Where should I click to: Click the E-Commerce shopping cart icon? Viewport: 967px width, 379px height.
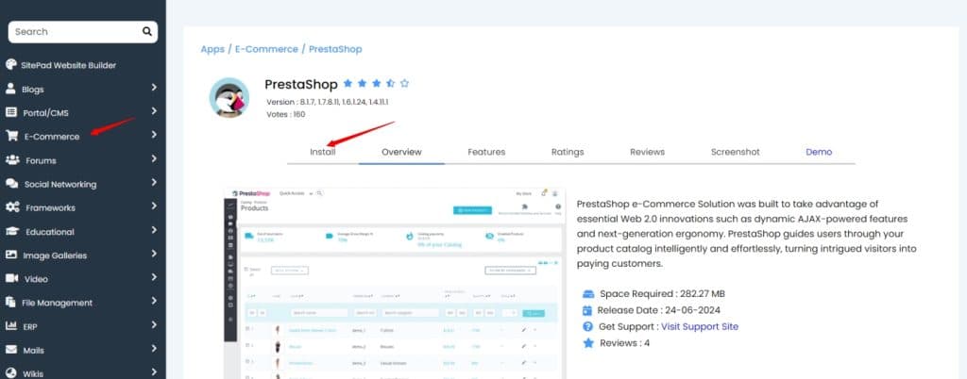[x=11, y=136]
